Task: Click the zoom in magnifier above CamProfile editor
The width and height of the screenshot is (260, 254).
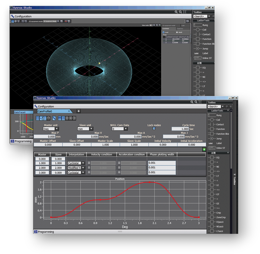Action: tap(192, 102)
